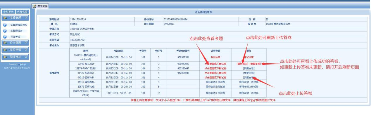Click the 考场QQ群号 column header
371x115 pixels.
[183, 51]
